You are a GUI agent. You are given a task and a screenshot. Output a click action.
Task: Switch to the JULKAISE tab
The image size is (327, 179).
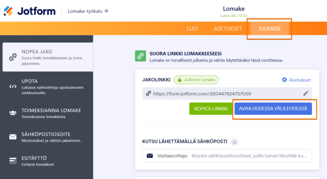point(269,29)
